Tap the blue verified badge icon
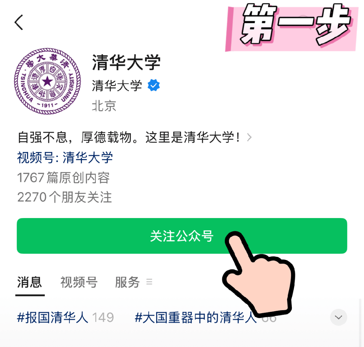Viewport: 364px width, 347px height. tap(154, 85)
